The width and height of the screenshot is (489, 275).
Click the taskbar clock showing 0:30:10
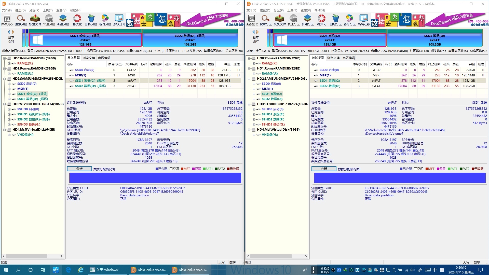[x=461, y=270]
